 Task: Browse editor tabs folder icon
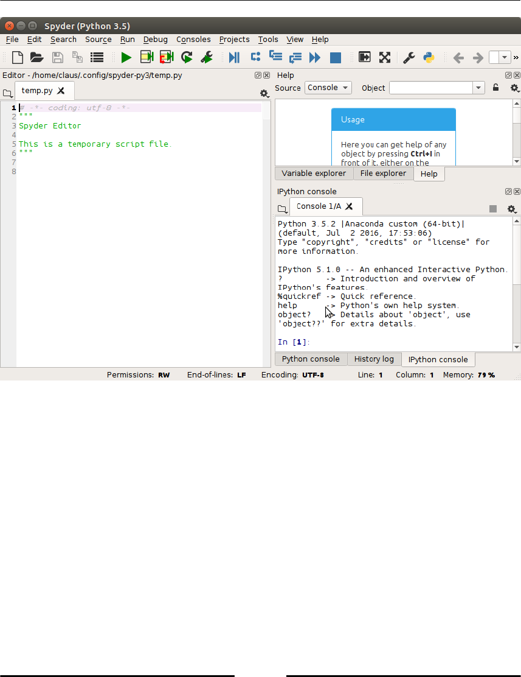coord(7,93)
